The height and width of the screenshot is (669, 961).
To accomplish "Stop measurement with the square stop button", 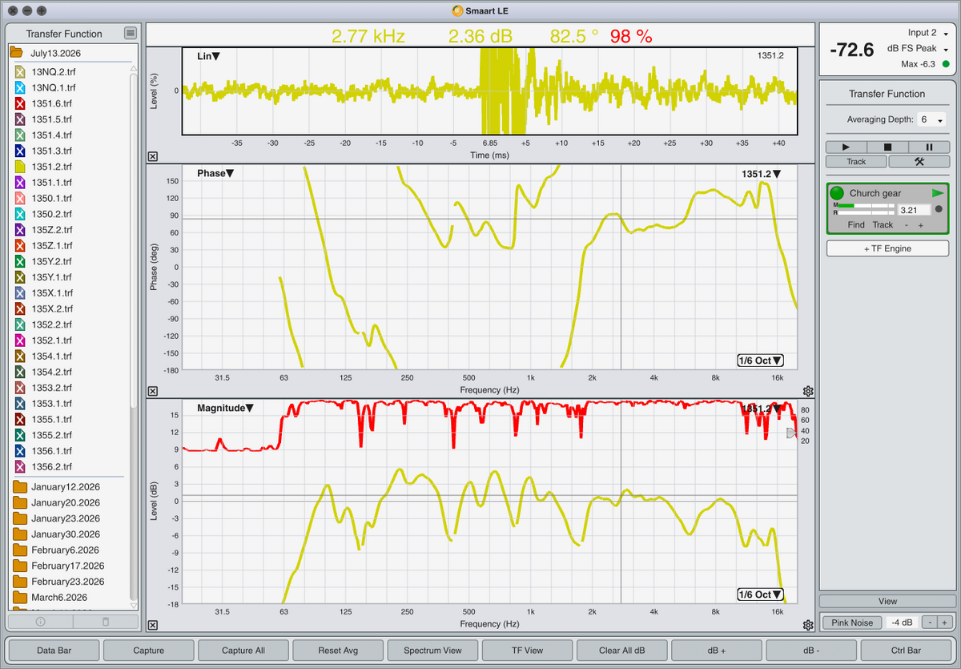I will click(x=887, y=147).
